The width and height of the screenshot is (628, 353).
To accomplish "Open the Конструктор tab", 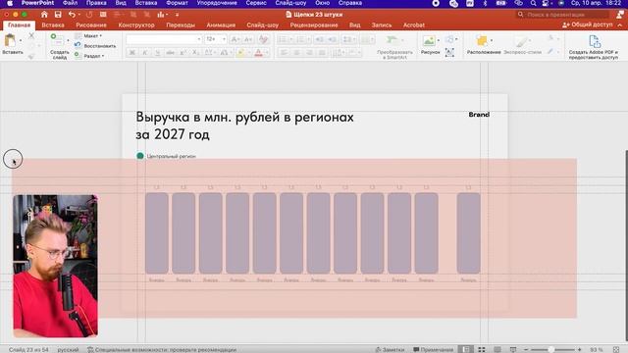I will tap(136, 25).
